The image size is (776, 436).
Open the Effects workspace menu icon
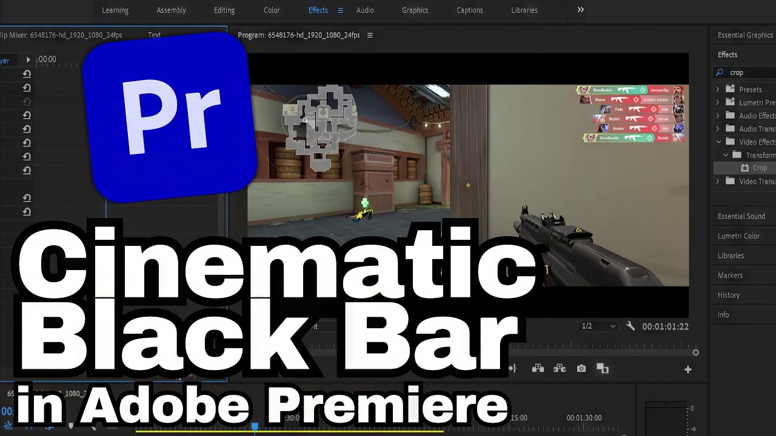pyautogui.click(x=340, y=10)
